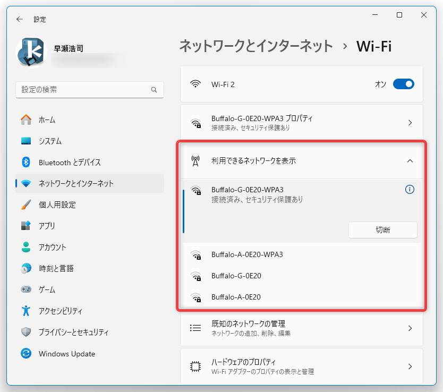Image resolution: width=443 pixels, height=392 pixels.
Task: Open Windows Update page
Action: [x=90, y=353]
